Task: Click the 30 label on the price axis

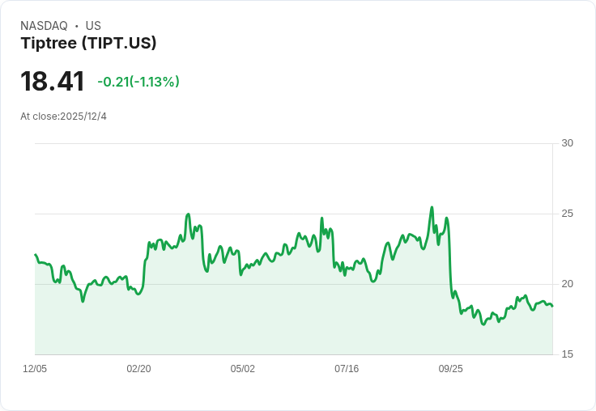Action: 567,143
